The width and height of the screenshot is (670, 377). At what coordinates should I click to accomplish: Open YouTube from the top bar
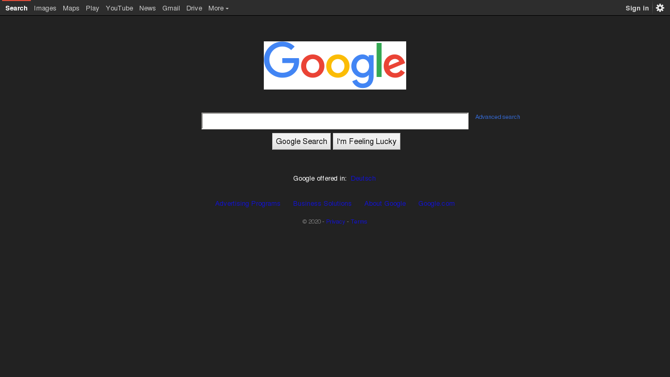(x=119, y=8)
